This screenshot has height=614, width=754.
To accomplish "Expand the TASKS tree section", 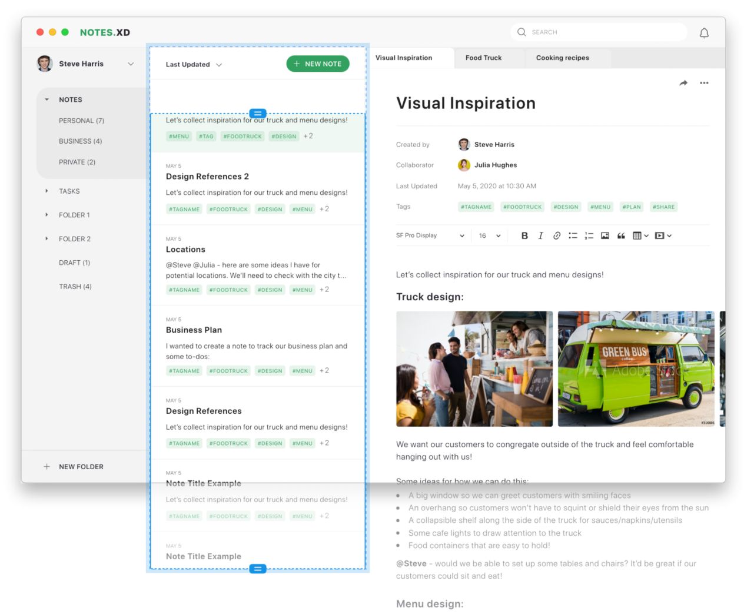I will pos(47,191).
